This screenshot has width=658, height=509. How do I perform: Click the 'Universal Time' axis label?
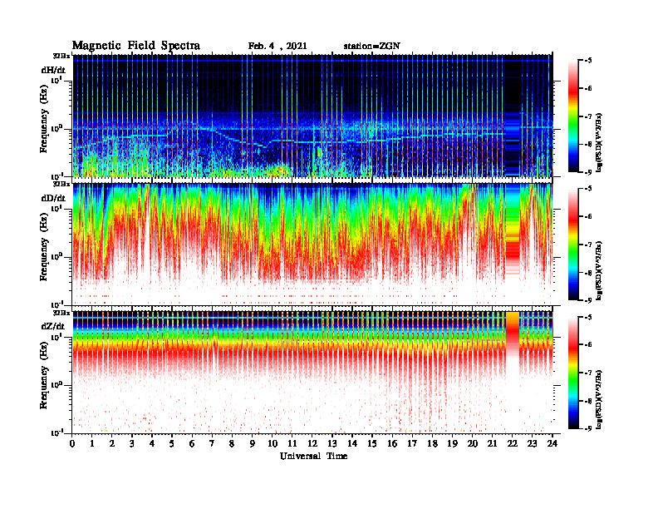pyautogui.click(x=313, y=456)
